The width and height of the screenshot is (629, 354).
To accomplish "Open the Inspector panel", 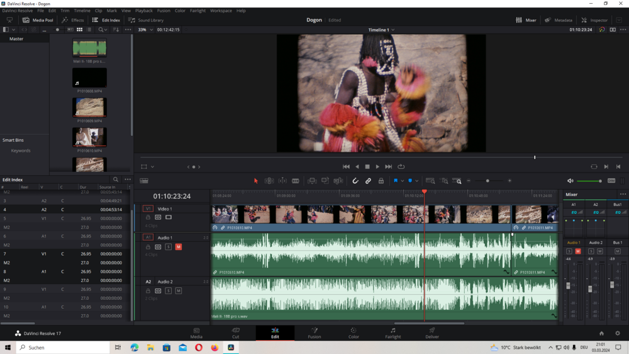I will coord(594,20).
